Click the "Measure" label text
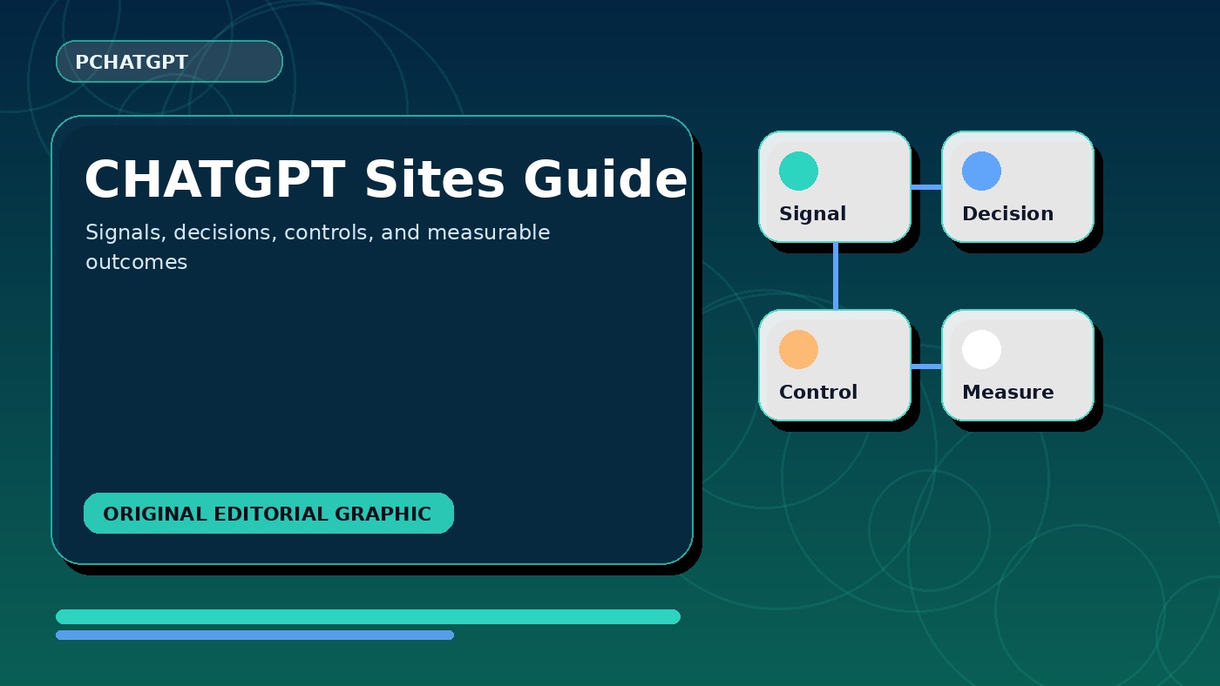The height and width of the screenshot is (686, 1220). pos(1007,393)
